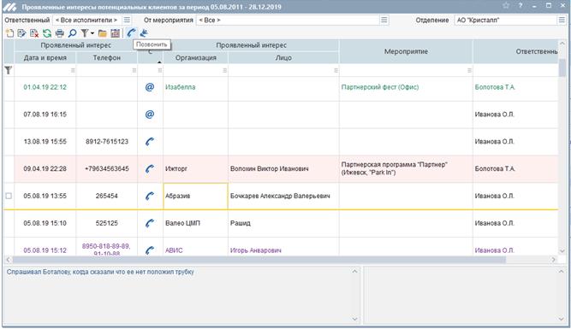This screenshot has width=571, height=329.
Task: Sort by Лицо column header
Action: pyautogui.click(x=283, y=58)
